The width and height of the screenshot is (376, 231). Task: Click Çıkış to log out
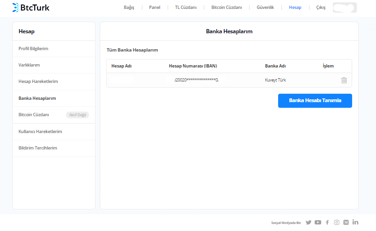(321, 7)
